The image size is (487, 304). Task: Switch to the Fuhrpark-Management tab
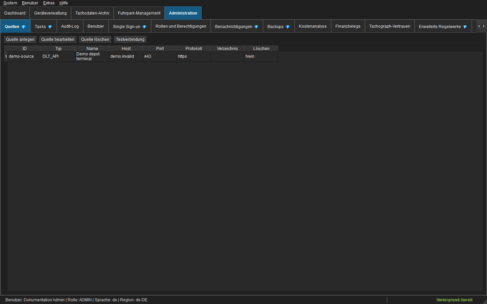coord(139,13)
